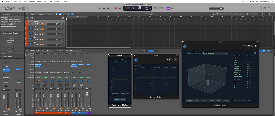Select Top view in Dolby Atmos plugin
The height and width of the screenshot is (116, 275).
[x=204, y=101]
